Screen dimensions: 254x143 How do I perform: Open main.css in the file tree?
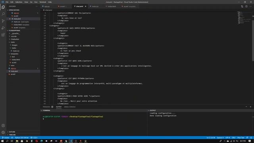pyautogui.click(x=16, y=51)
